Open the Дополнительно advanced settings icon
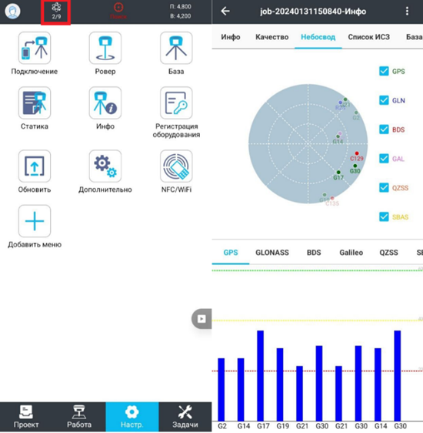The image size is (423, 433). tap(105, 166)
